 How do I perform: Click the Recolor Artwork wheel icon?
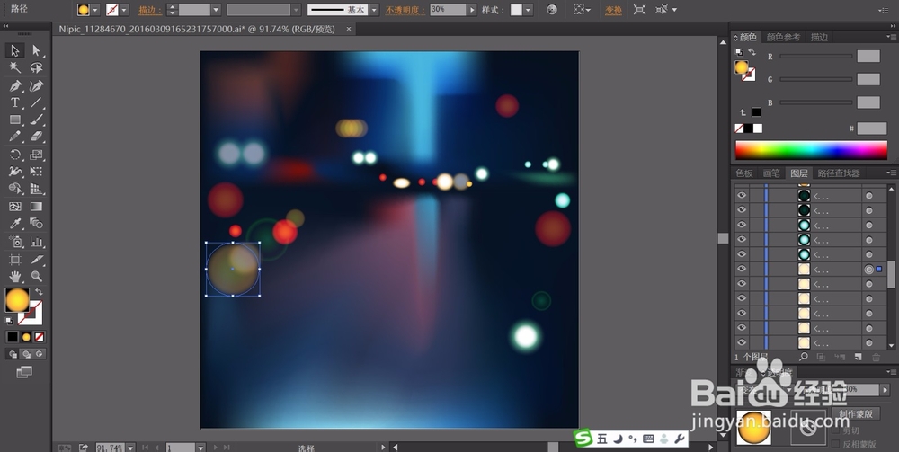pos(552,10)
